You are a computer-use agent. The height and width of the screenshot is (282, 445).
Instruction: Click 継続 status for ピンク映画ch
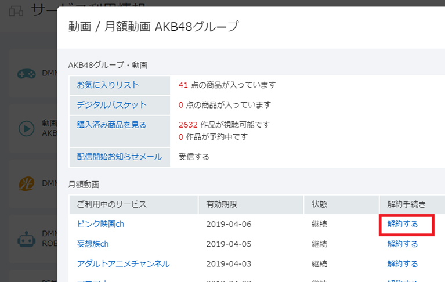pyautogui.click(x=319, y=224)
